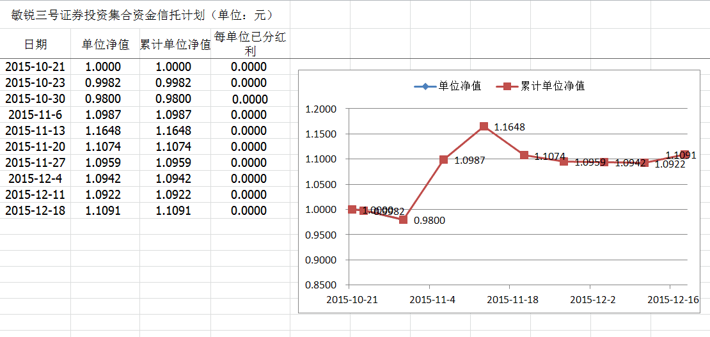Select the 每单位已分红利 header cell
The width and height of the screenshot is (710, 337).
250,44
